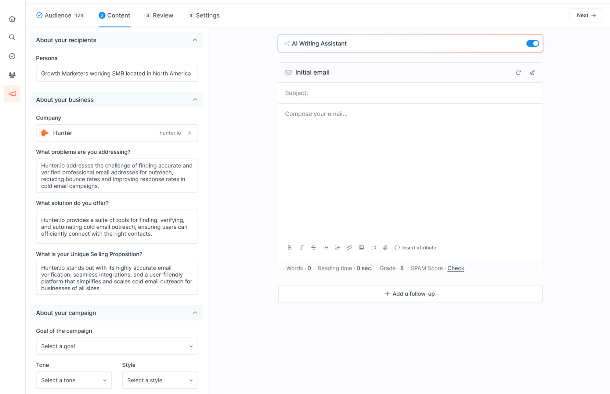Viewport: 610px width, 394px height.
Task: Click the AI Writing Assistant sparkle icon
Action: 287,44
